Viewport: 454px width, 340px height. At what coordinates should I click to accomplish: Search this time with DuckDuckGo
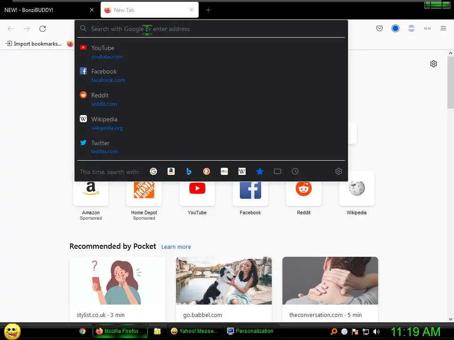pos(207,171)
